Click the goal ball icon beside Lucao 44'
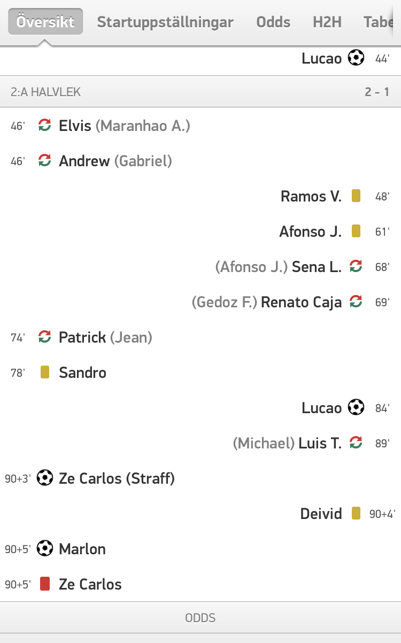The width and height of the screenshot is (401, 643). pyautogui.click(x=356, y=58)
